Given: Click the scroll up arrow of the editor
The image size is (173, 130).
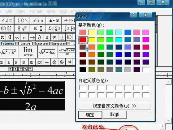Looking at the screenshot, I should pyautogui.click(x=168, y=82).
